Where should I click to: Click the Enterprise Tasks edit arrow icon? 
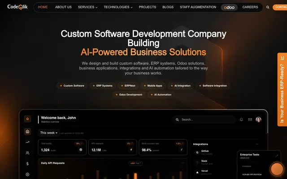277,156
